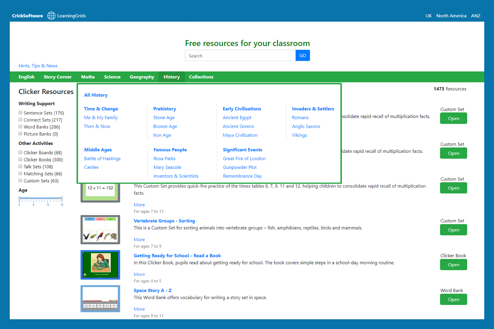This screenshot has height=329, width=494.
Task: Click into the Search input field
Action: (x=240, y=56)
